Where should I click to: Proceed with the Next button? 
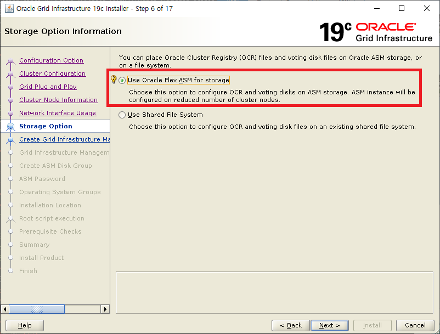coord(330,325)
